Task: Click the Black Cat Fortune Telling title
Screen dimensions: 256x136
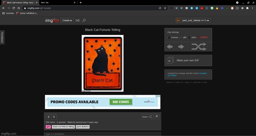Action: click(102, 30)
